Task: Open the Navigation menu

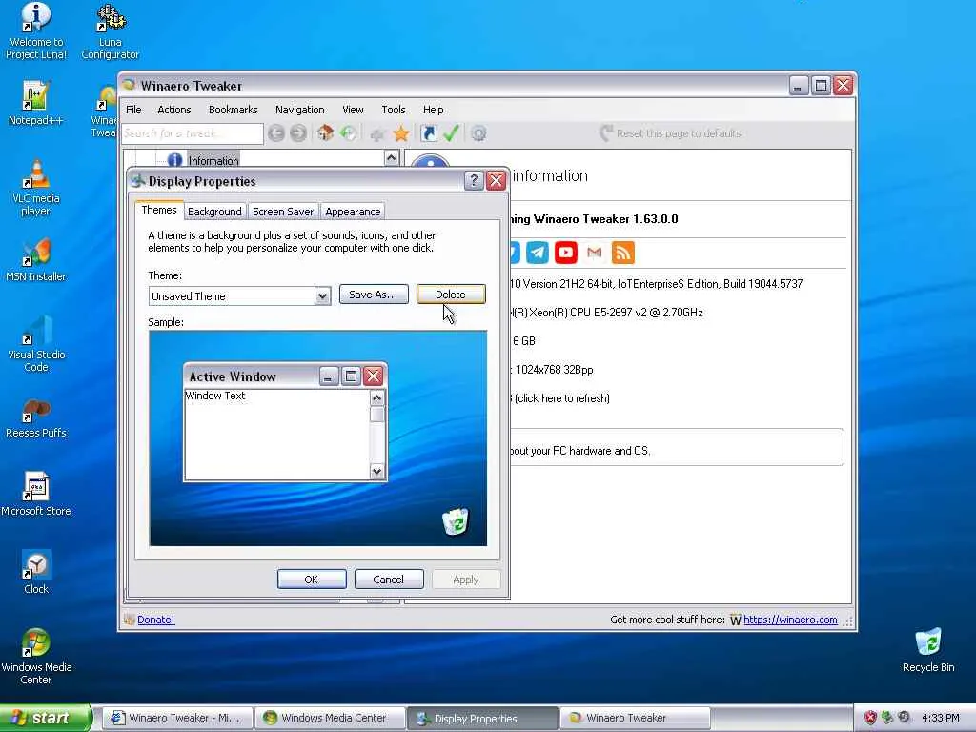Action: (299, 110)
